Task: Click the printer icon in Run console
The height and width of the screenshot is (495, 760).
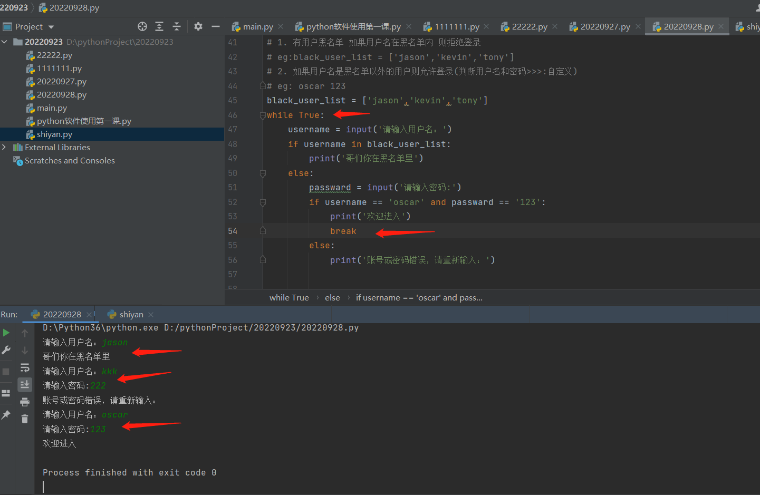Action: (x=25, y=402)
